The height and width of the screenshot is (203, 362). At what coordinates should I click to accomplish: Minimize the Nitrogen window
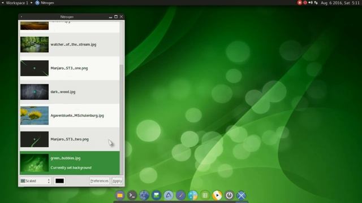110,17
